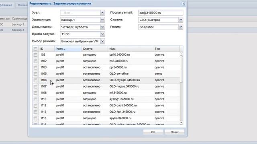Click the name pp10.345000.ru
The image size is (257, 144).
[120, 54]
